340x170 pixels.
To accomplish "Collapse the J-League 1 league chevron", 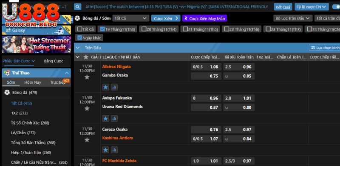I will click(x=78, y=57).
